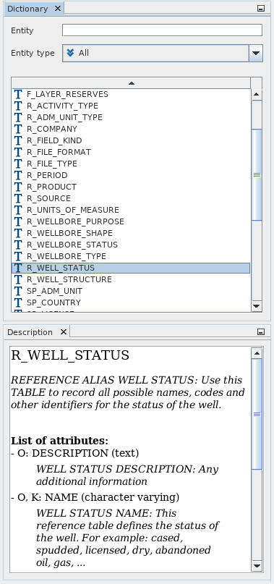This screenshot has height=584, width=274.
Task: Click the table icon next to R_PRODUCT
Action: click(x=18, y=187)
